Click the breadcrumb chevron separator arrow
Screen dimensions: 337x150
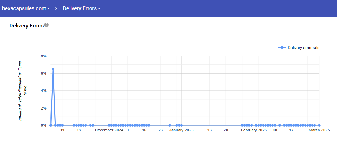(x=56, y=8)
